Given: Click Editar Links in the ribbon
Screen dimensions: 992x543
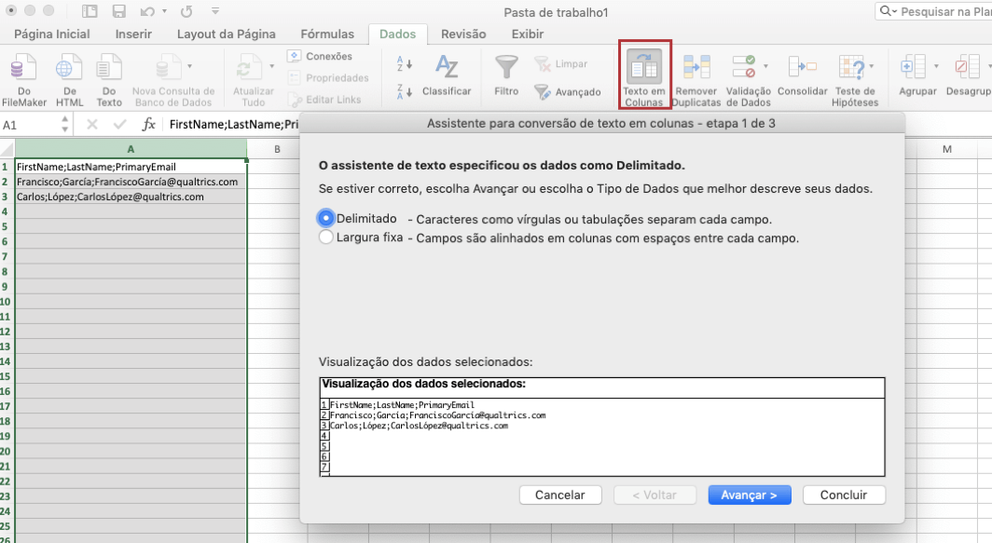Looking at the screenshot, I should click(324, 100).
